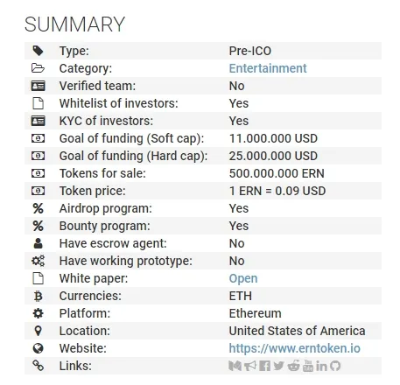Open the Medium social link icon
Viewport: 400px width, 385px height.
235,366
